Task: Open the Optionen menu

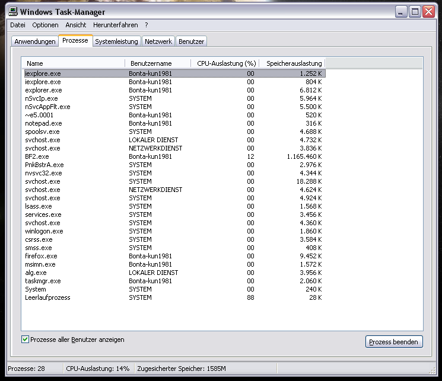Action: tap(45, 25)
